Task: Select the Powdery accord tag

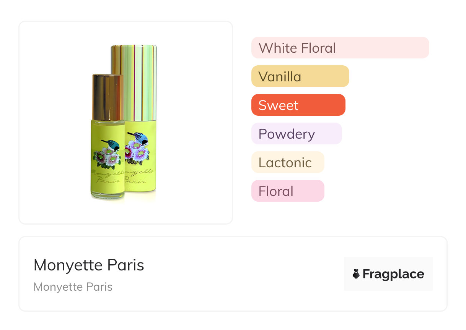Action: point(296,134)
